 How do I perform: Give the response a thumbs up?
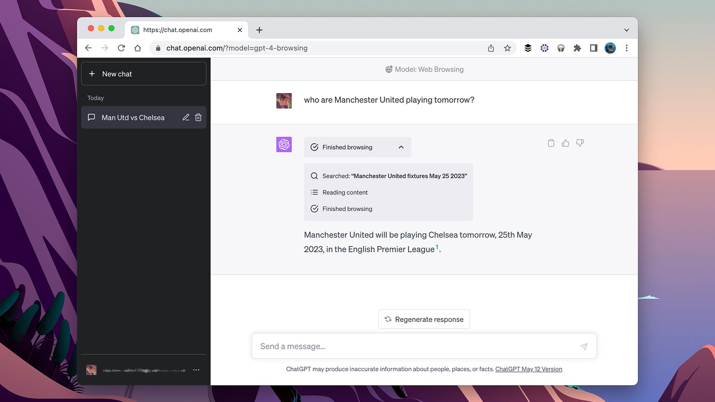pos(565,143)
